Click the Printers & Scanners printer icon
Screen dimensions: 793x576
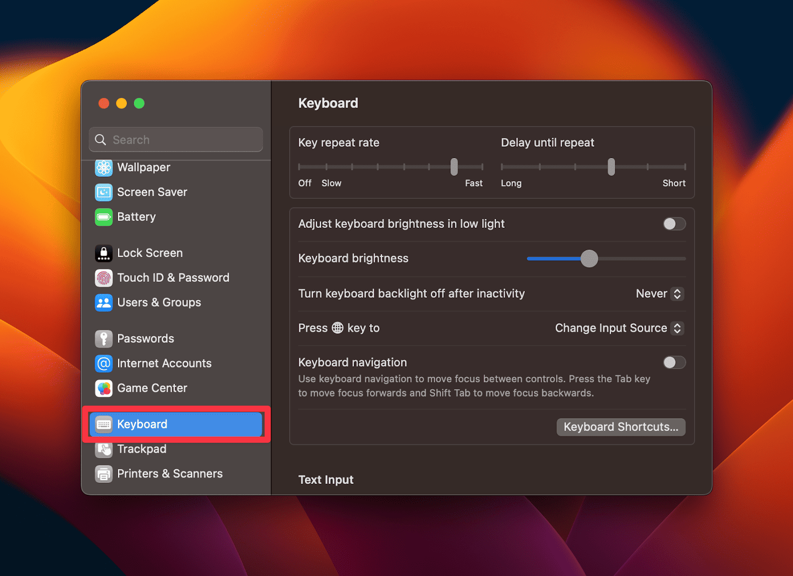[104, 474]
